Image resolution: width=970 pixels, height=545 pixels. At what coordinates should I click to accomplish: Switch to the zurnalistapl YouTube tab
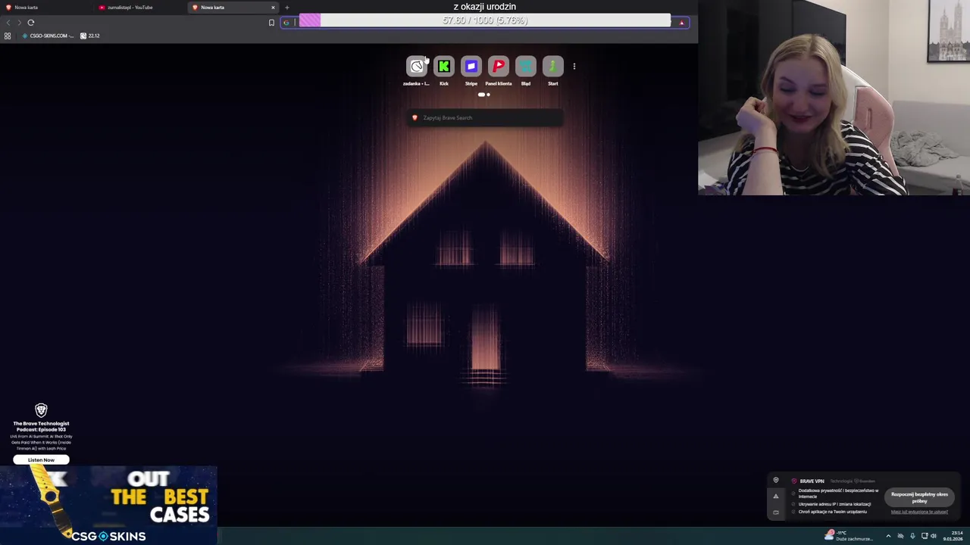click(x=140, y=8)
